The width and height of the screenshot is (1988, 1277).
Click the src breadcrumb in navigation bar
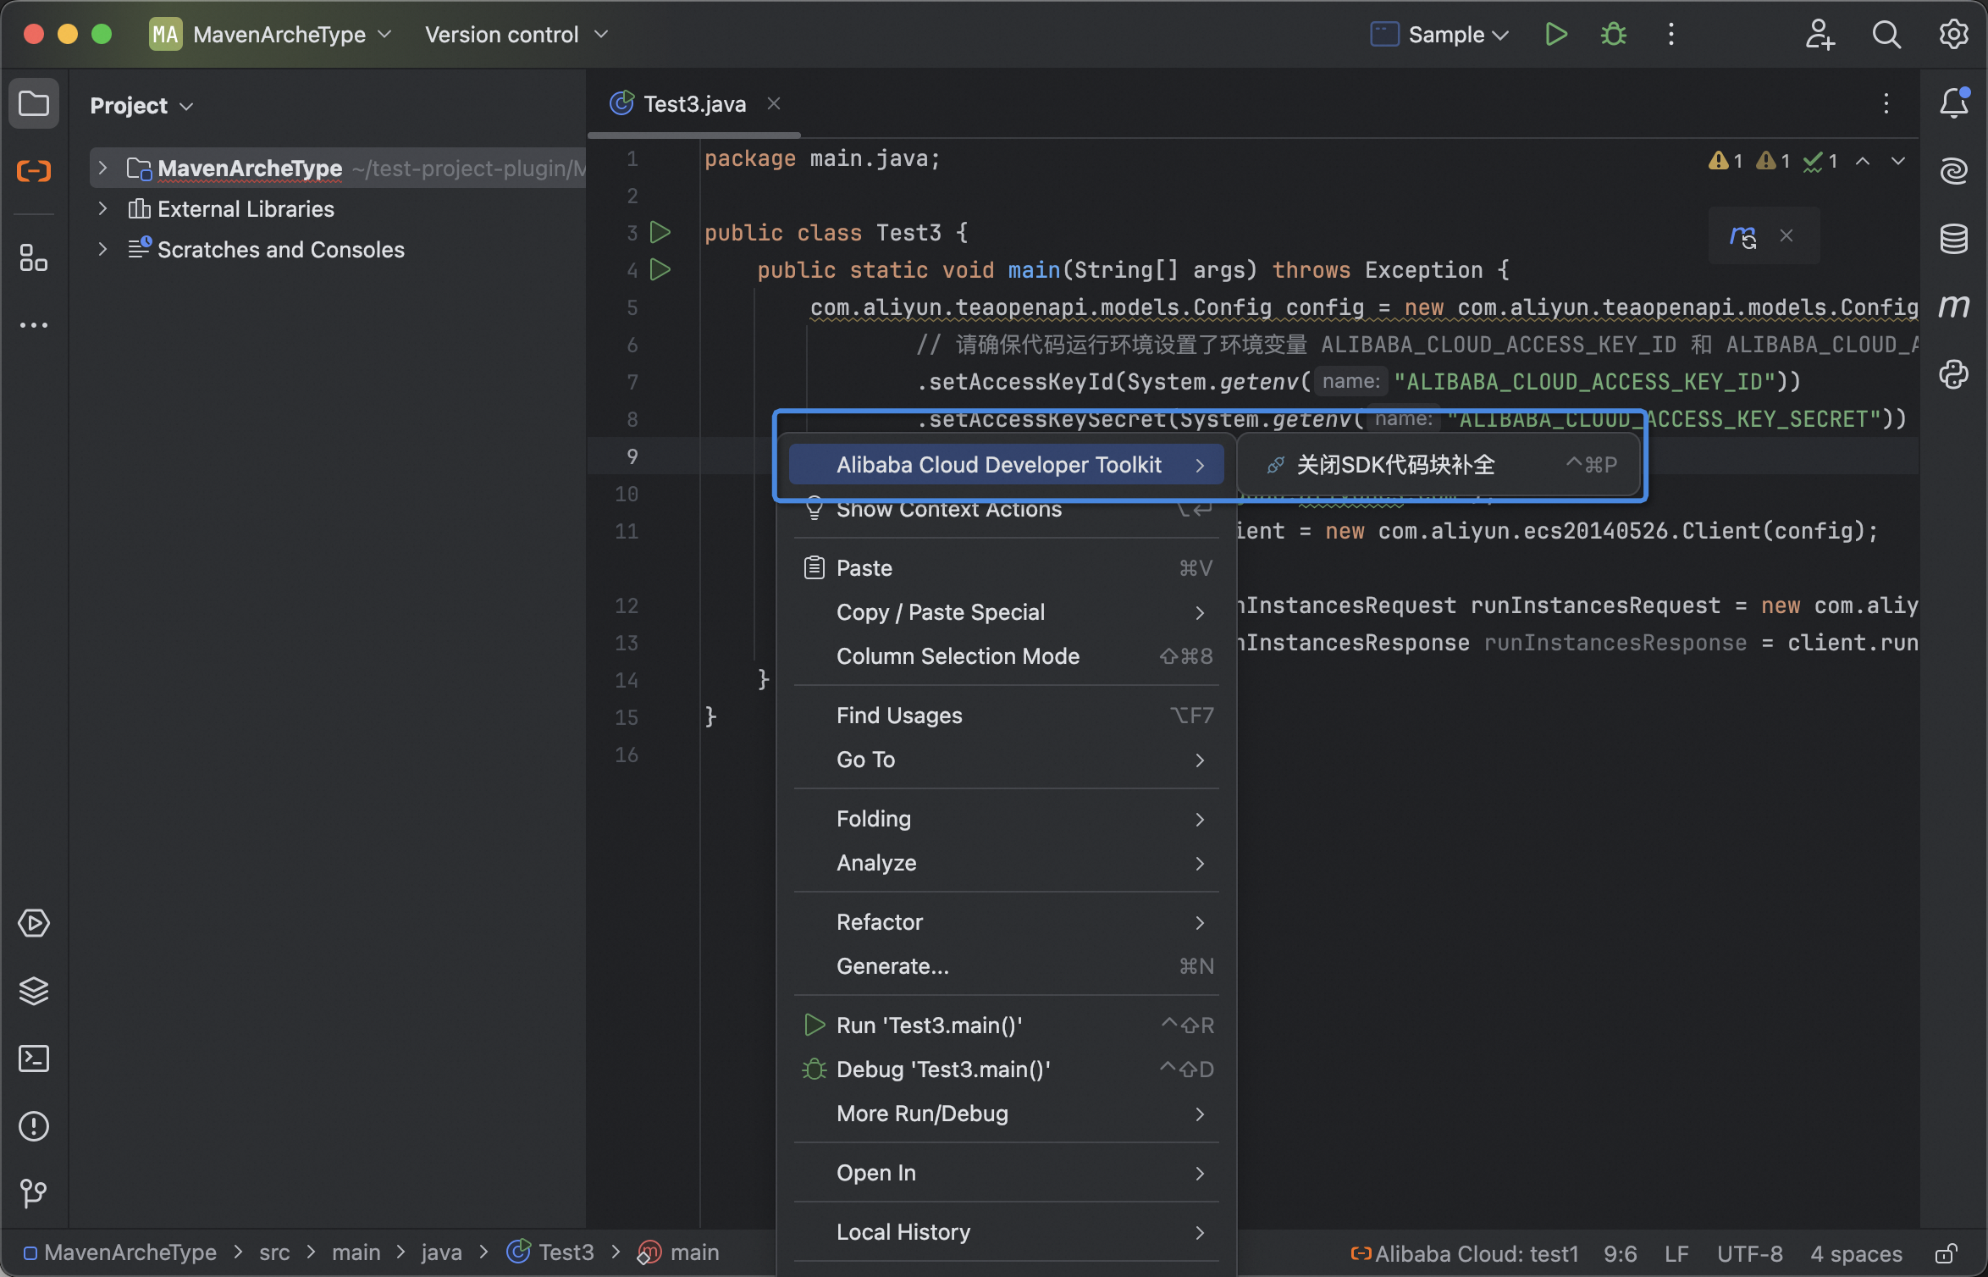pos(274,1252)
